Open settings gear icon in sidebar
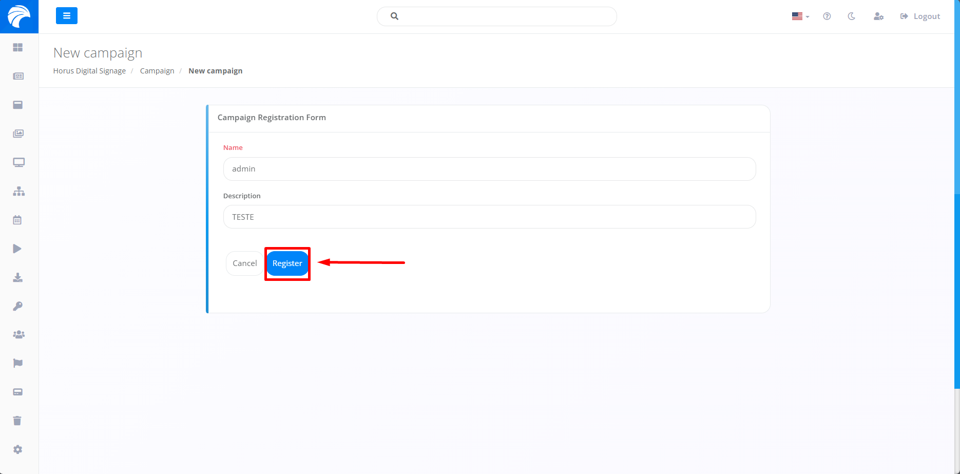 18,449
